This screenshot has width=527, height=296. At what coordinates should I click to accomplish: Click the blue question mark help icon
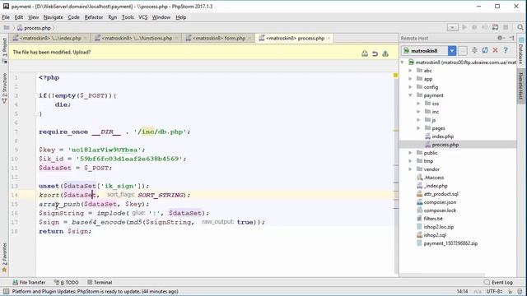coord(506,50)
